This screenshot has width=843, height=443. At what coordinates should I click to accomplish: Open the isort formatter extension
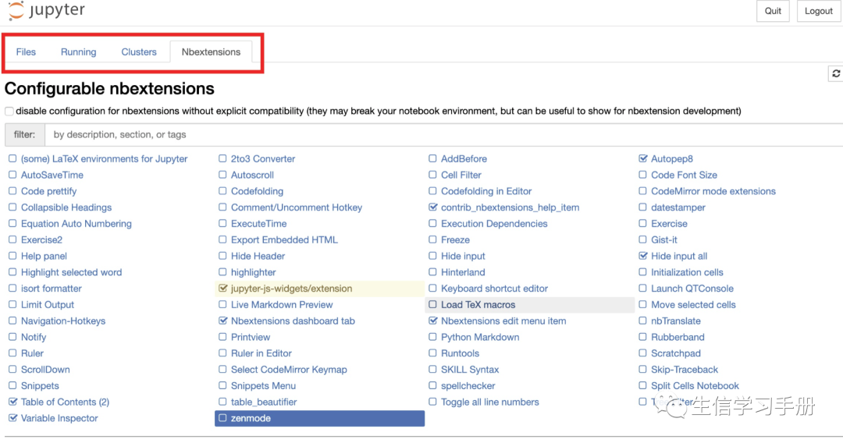pyautogui.click(x=51, y=289)
